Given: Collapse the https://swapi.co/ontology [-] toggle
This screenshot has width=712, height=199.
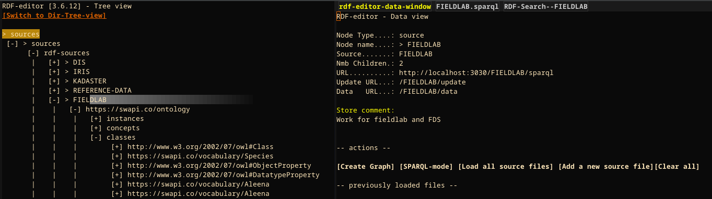Looking at the screenshot, I should (75, 109).
